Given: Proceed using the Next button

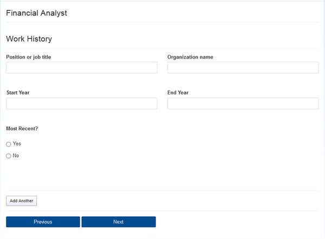Looking at the screenshot, I should pos(119,222).
